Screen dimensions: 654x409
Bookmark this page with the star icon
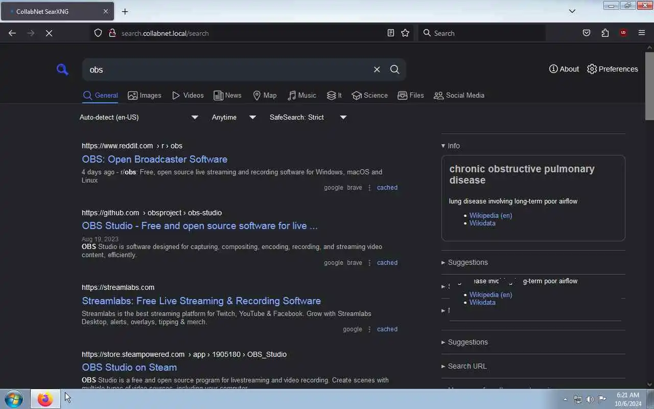(405, 33)
